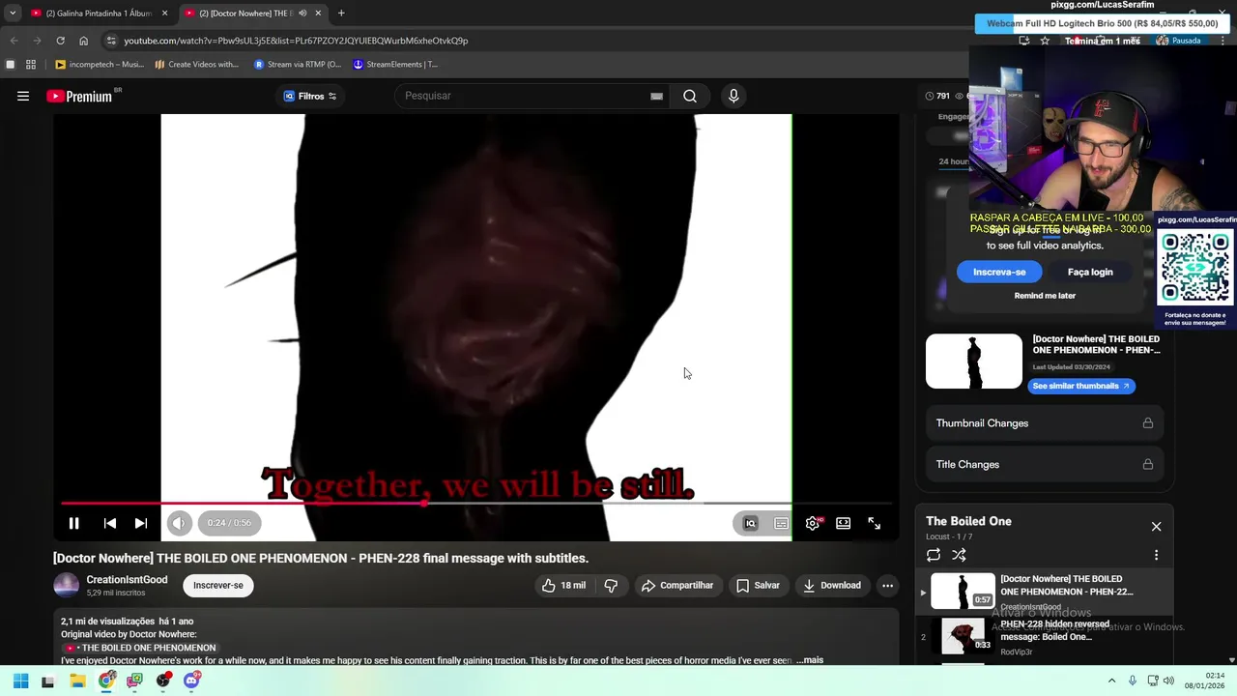Open player settings gear
Viewport: 1237px width, 696px height.
click(x=813, y=523)
